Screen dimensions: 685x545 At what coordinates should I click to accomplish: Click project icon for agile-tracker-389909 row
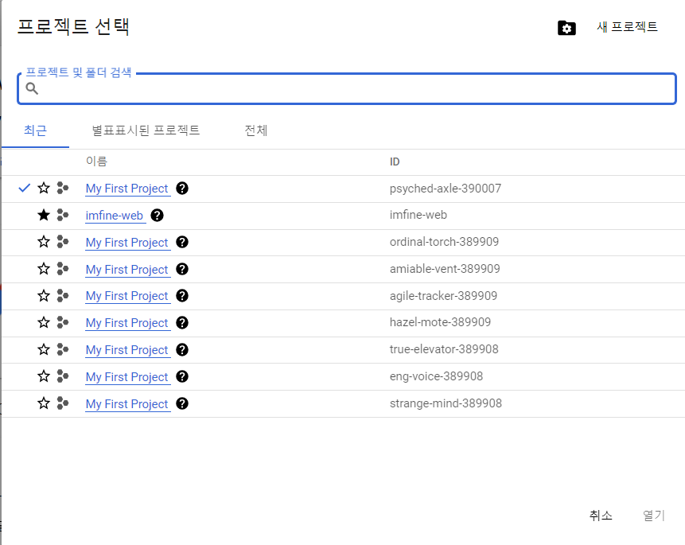[63, 296]
